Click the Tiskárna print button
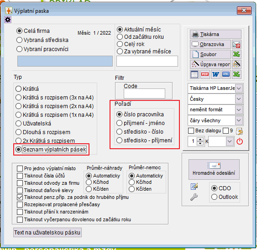 click(x=215, y=34)
